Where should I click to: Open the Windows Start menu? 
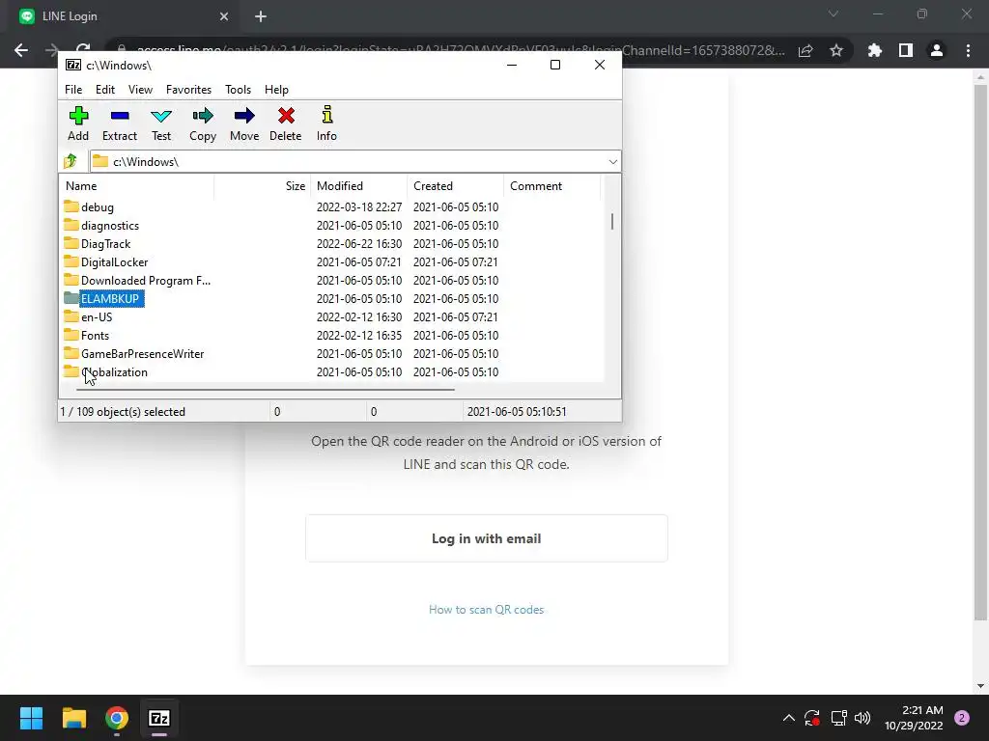31,718
